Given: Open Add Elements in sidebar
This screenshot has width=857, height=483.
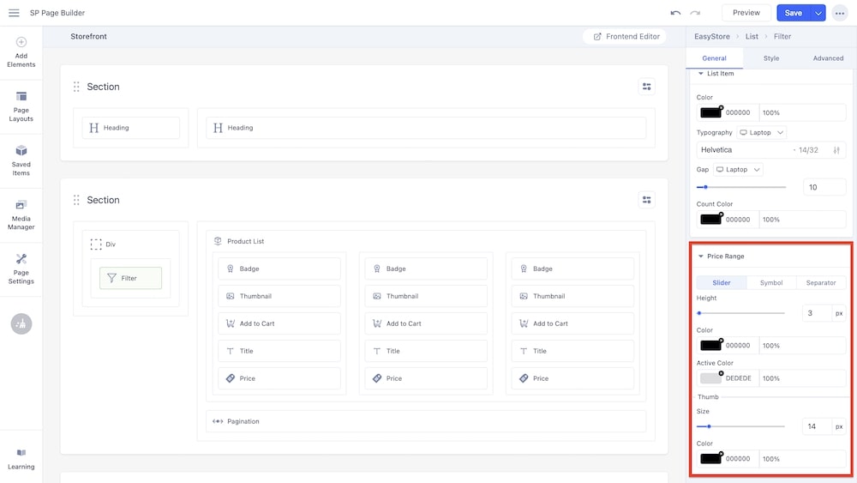Looking at the screenshot, I should pos(21,51).
